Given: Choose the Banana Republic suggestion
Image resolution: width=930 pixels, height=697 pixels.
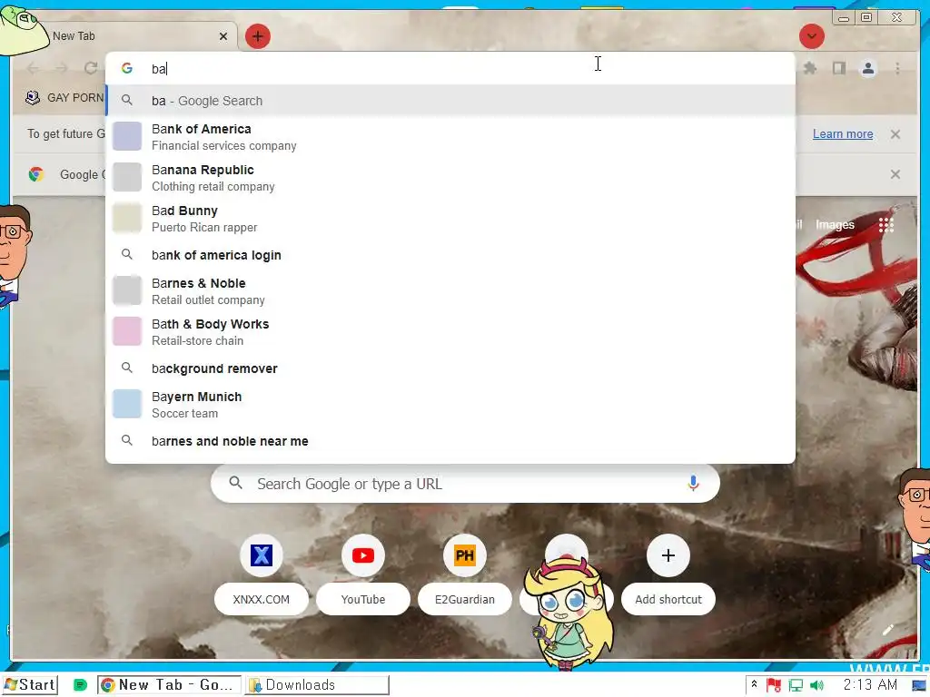Looking at the screenshot, I should (x=450, y=178).
